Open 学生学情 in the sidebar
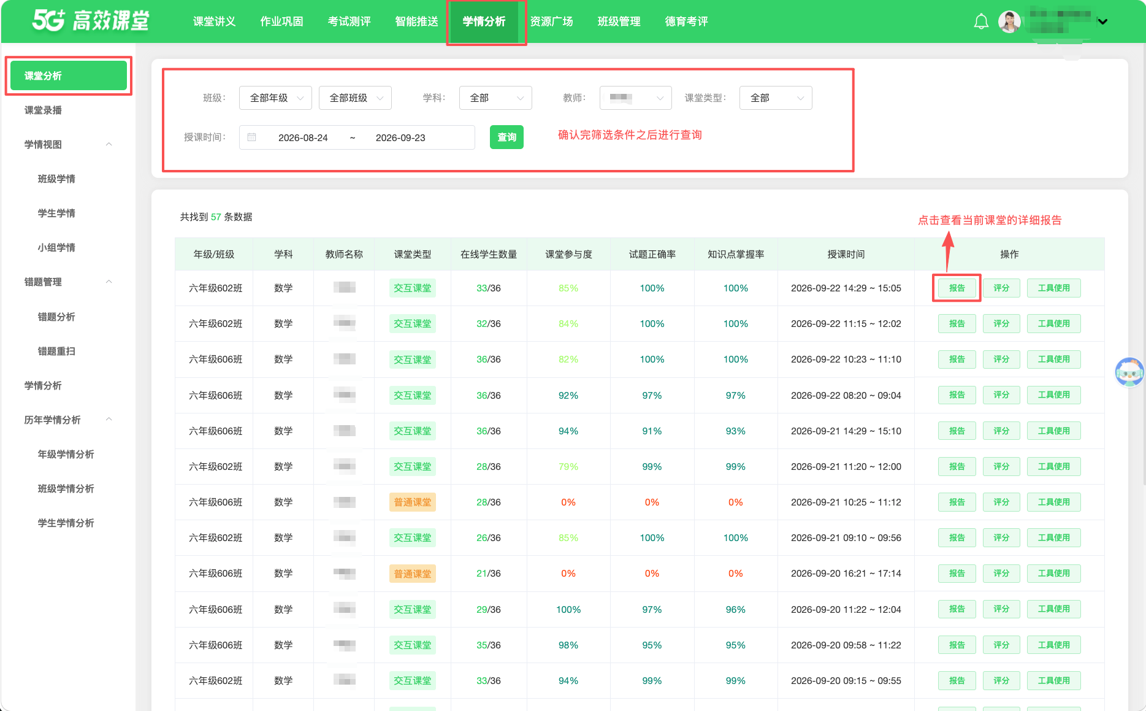This screenshot has height=711, width=1146. (56, 213)
